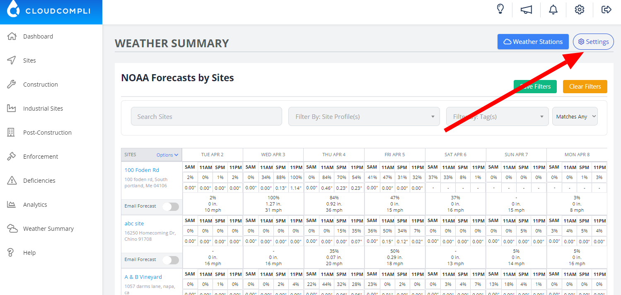Viewport: 621px width, 295px height.
Task: Click the SUN APR 7 column header
Action: point(516,155)
